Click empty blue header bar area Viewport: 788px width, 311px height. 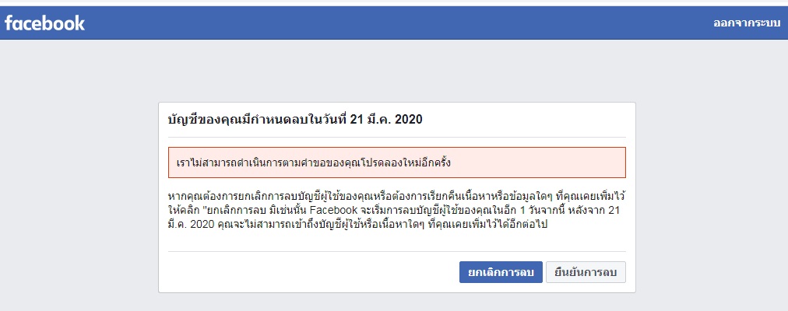point(397,23)
